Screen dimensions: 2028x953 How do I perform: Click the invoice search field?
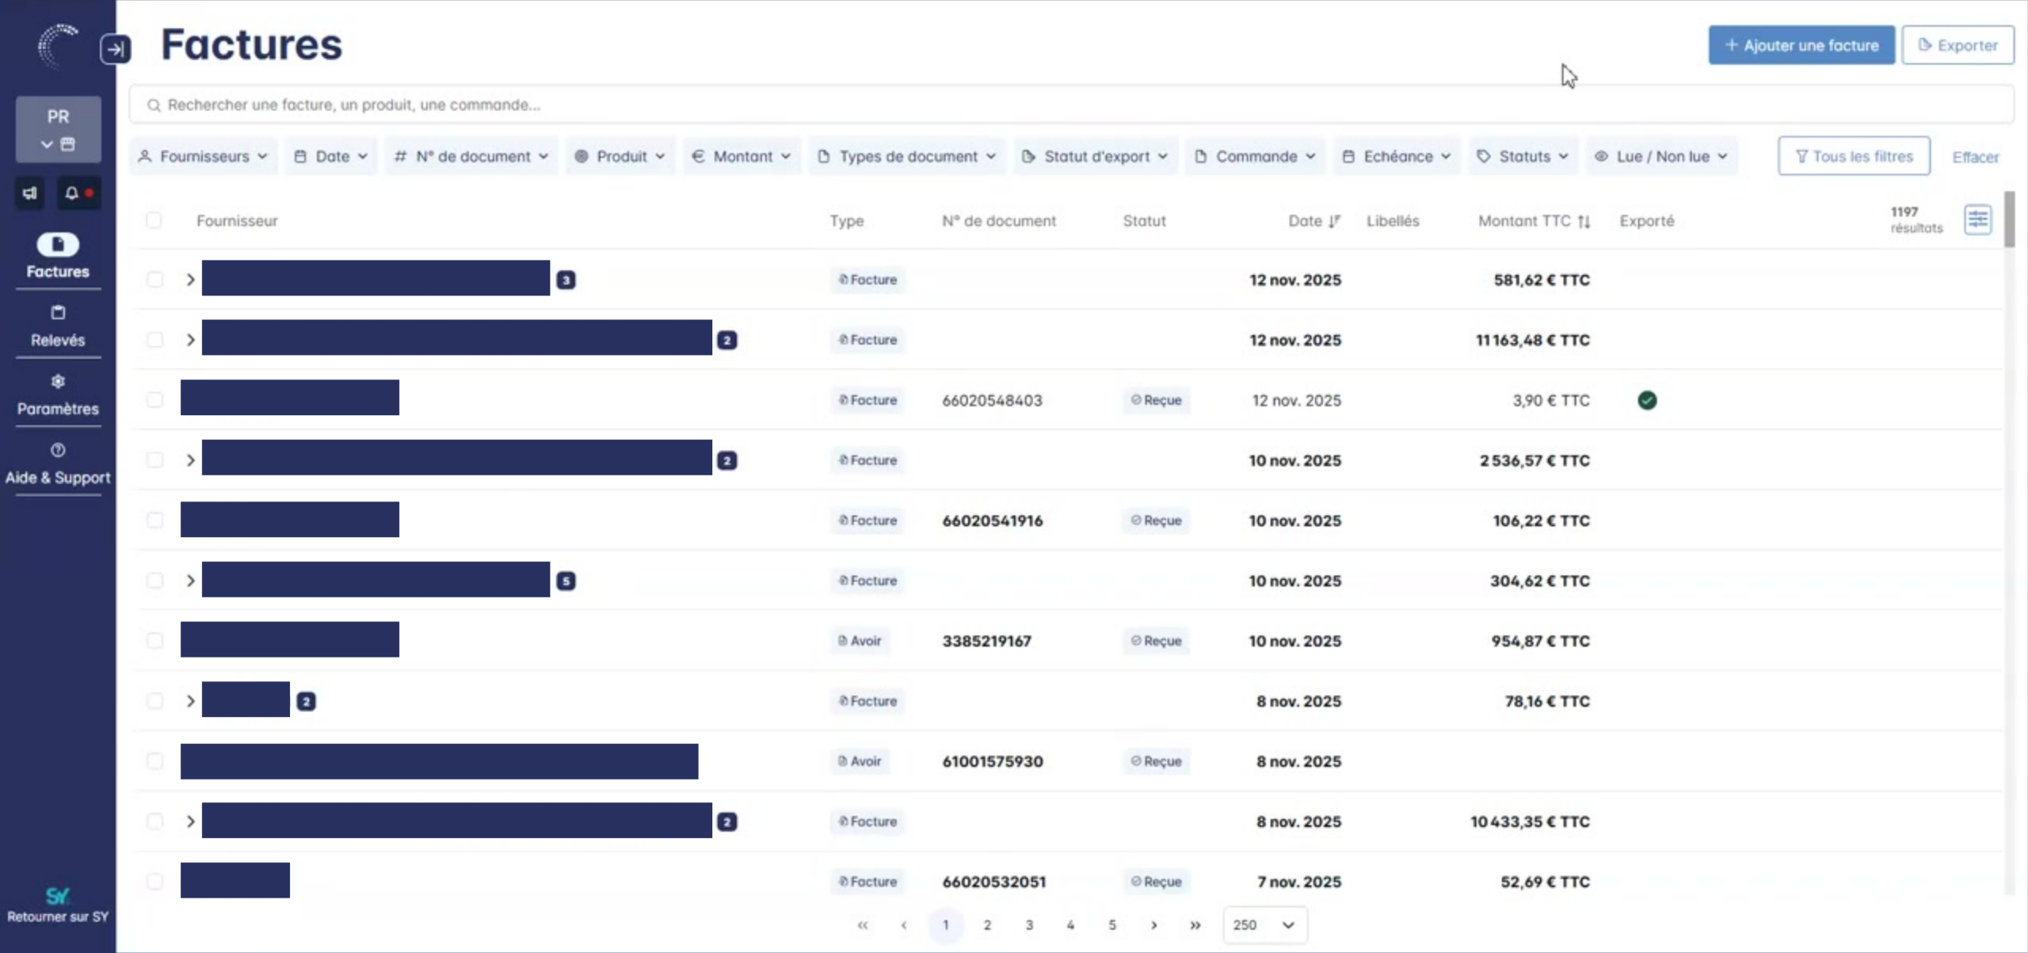[x=1069, y=105]
